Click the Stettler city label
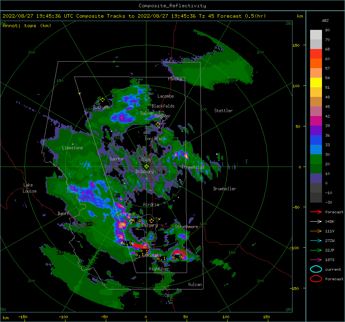This screenshot has height=322, width=345. pos(223,111)
